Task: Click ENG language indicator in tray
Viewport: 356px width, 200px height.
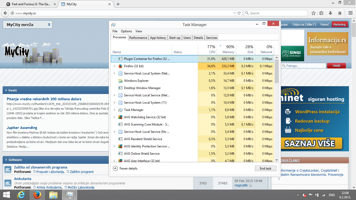Action: click(332, 195)
